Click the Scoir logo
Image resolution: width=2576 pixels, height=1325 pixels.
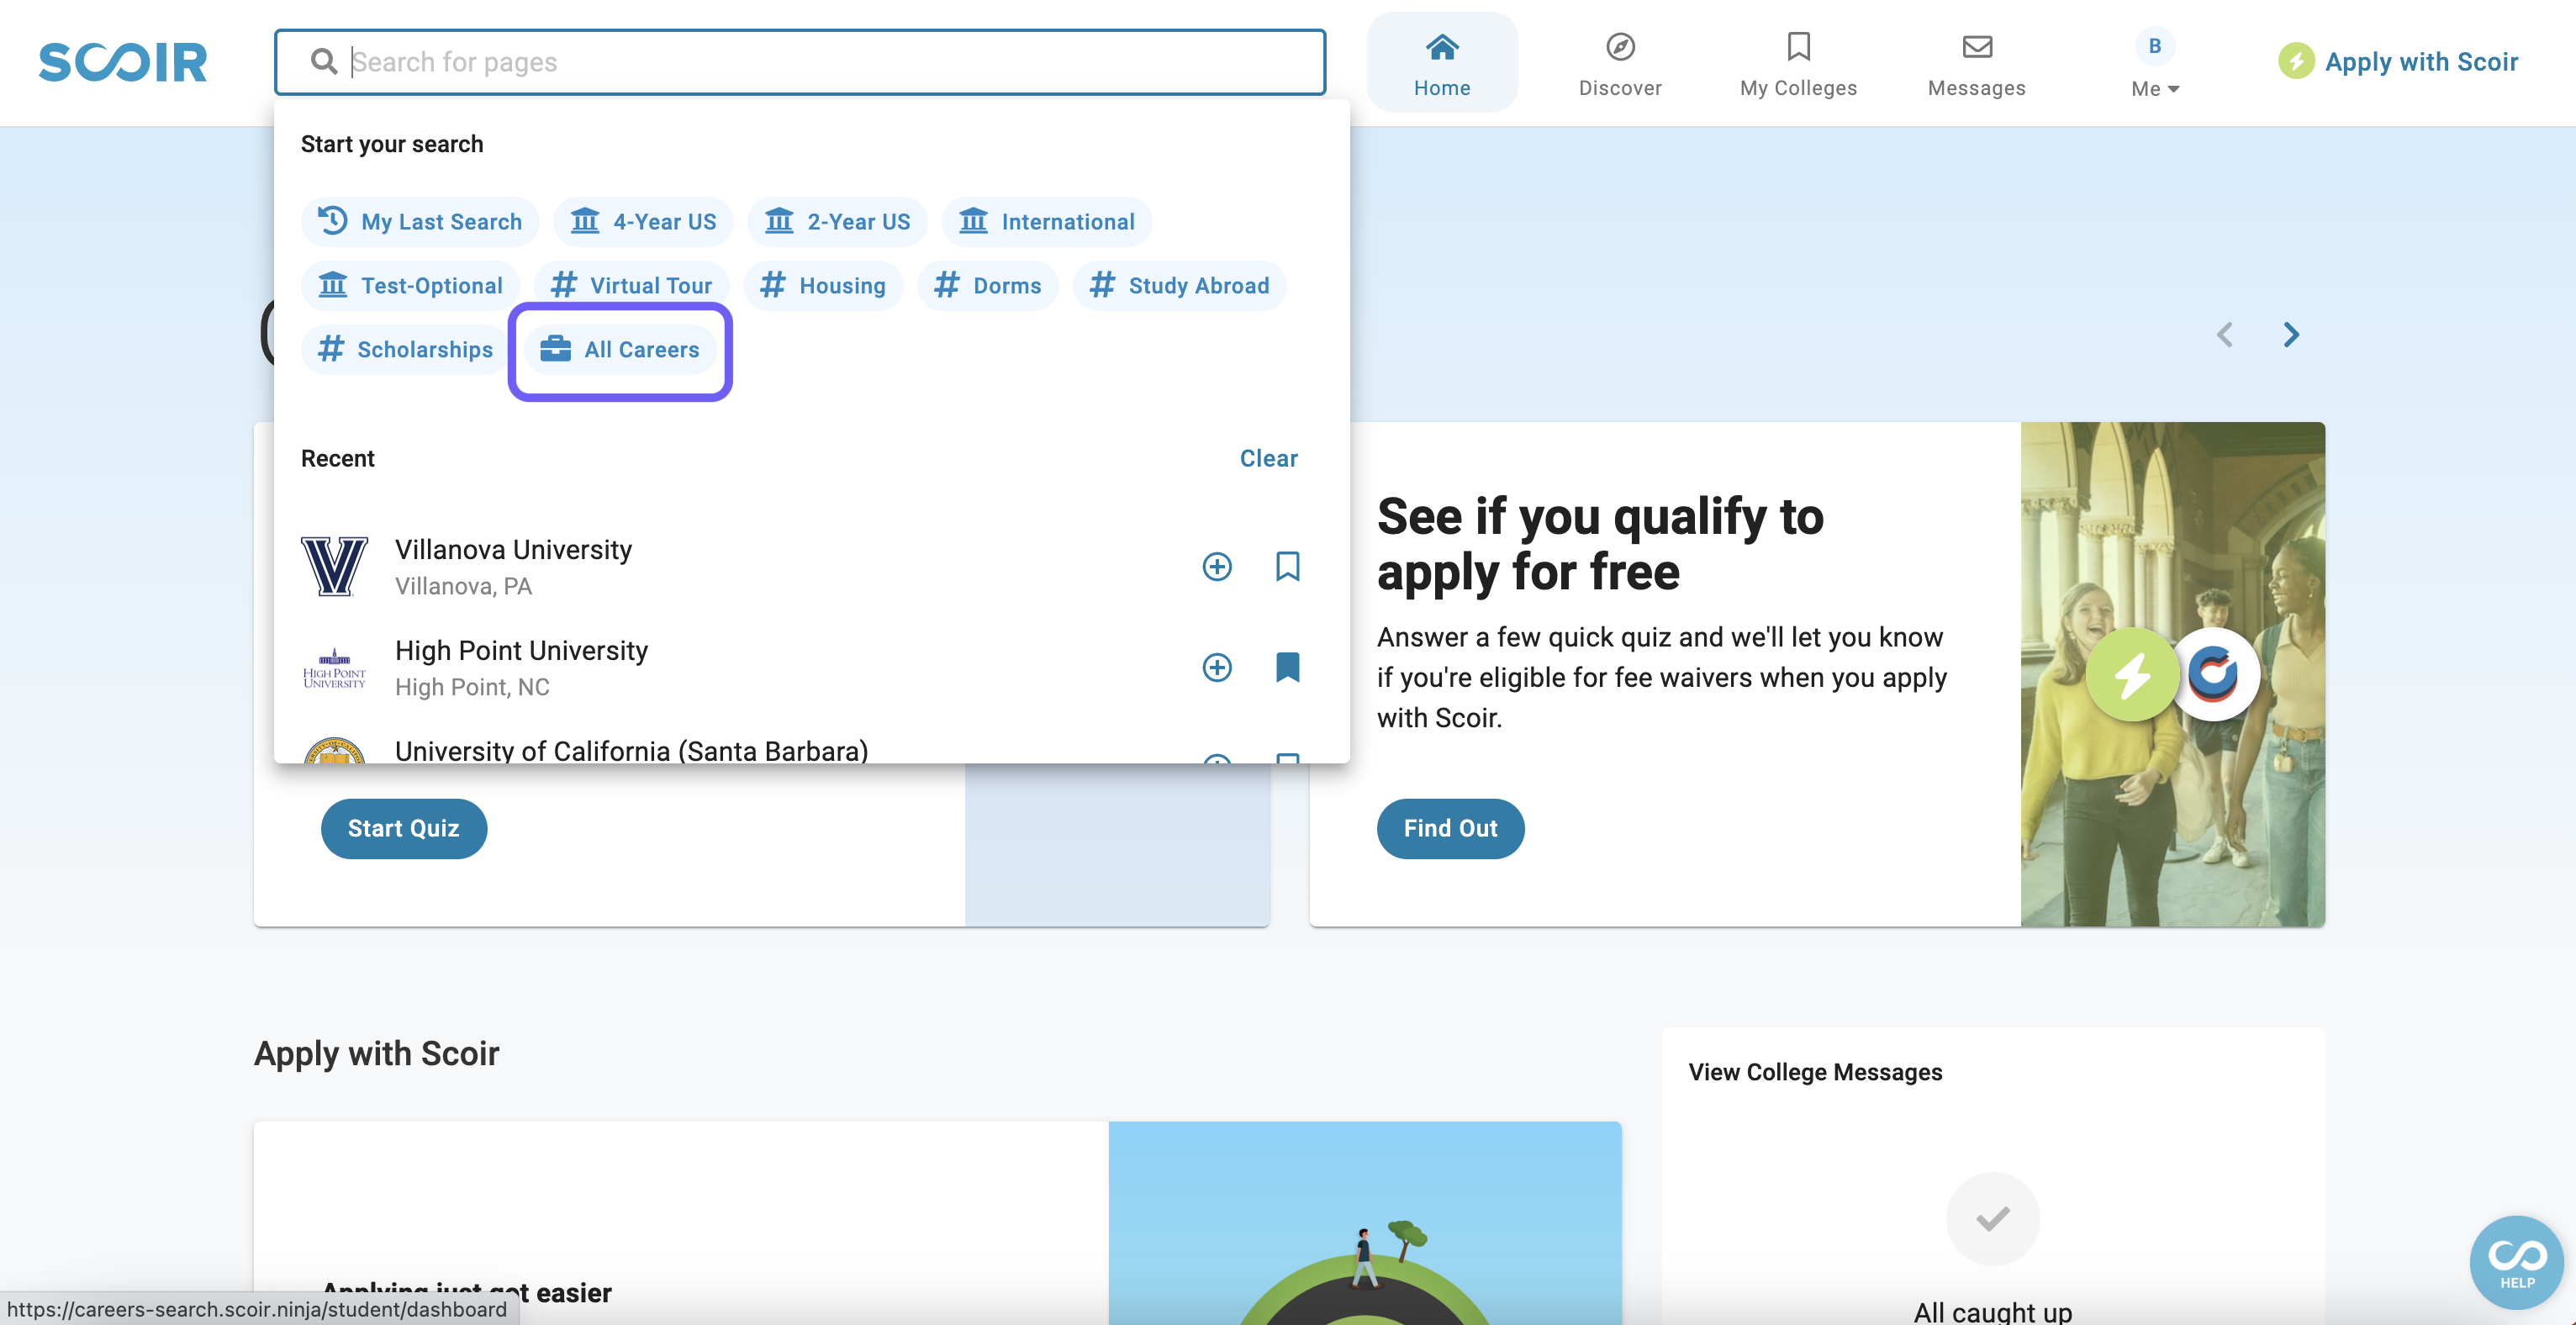click(123, 62)
